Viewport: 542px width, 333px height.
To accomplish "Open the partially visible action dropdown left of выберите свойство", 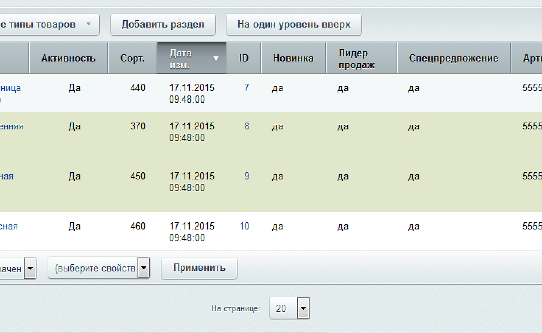I will (x=30, y=269).
